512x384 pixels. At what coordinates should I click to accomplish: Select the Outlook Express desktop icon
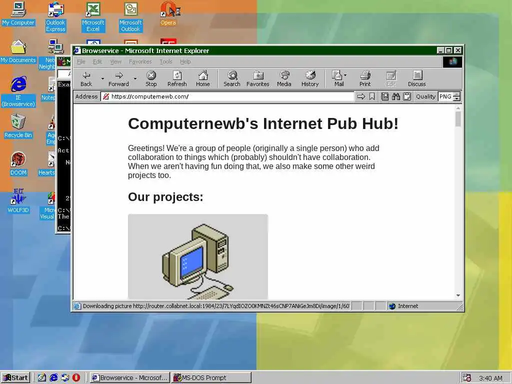click(55, 17)
